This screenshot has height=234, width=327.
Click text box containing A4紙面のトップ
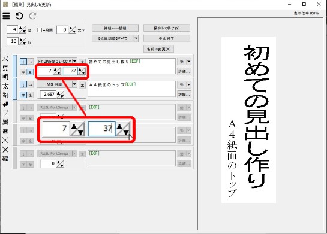(x=131, y=89)
